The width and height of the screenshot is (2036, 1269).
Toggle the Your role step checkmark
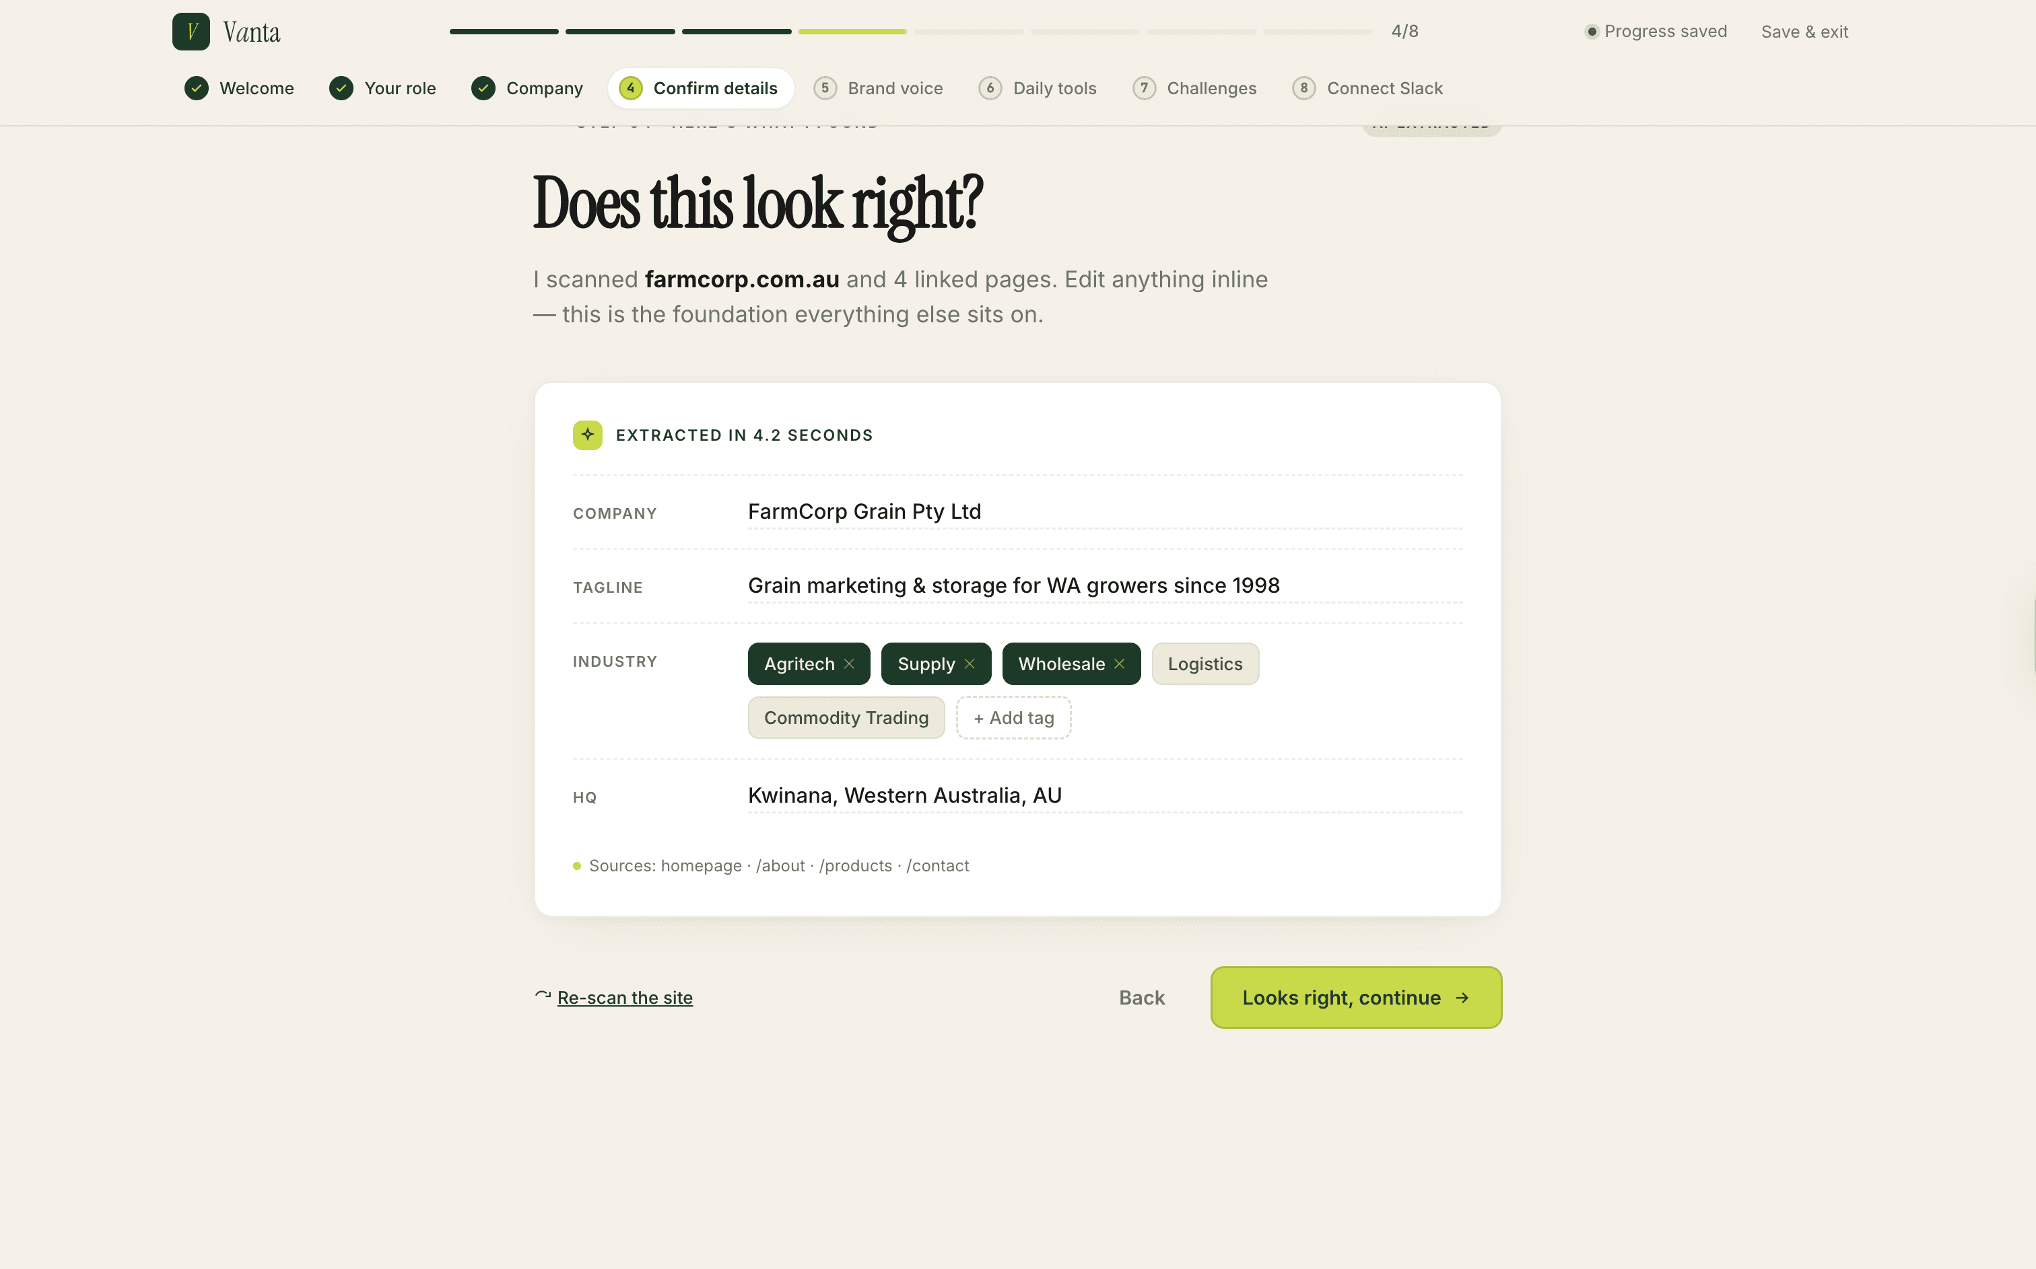341,87
